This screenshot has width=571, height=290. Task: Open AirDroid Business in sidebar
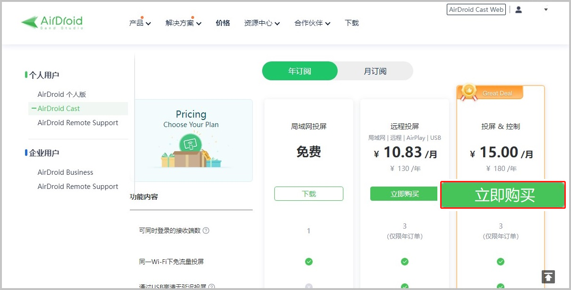[x=65, y=172]
